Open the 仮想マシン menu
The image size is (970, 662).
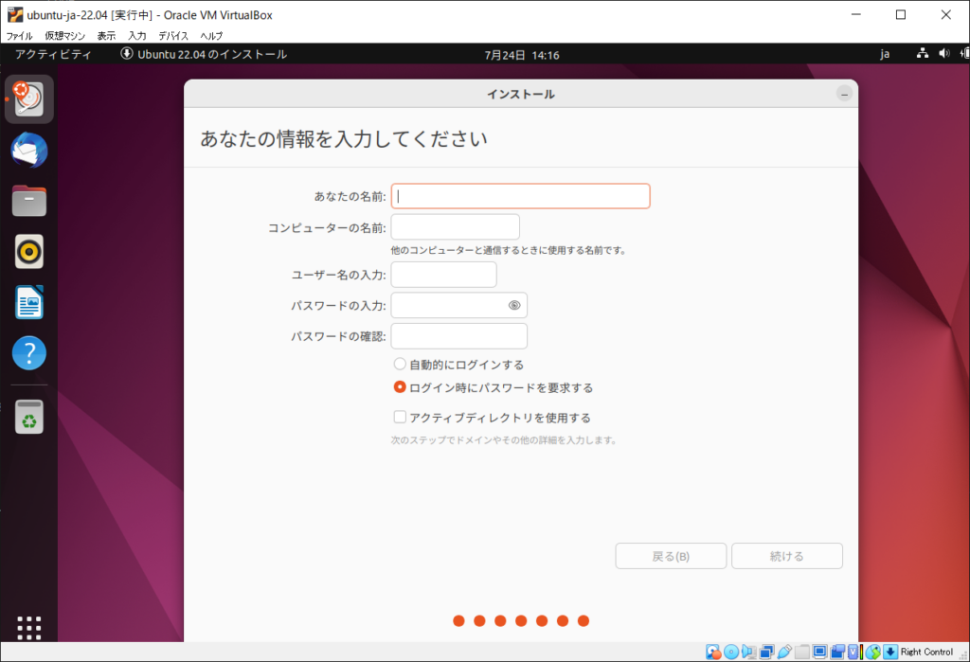pos(65,36)
